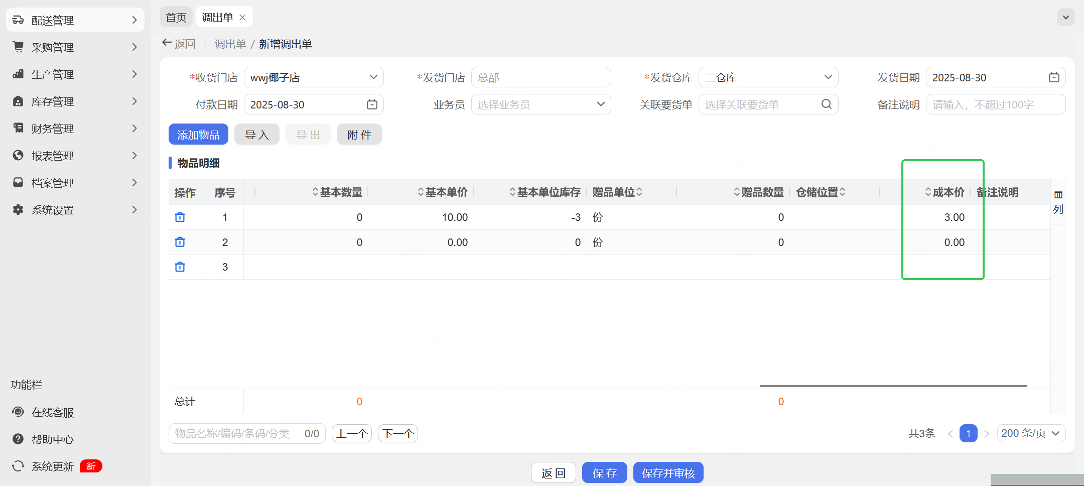
Task: Sort by 基本数量 column arrows
Action: click(315, 192)
